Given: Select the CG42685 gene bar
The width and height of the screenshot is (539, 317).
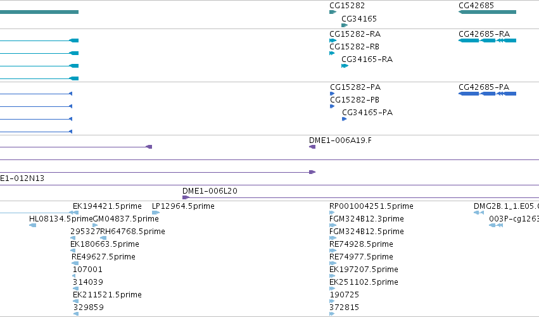Looking at the screenshot, I should point(488,12).
